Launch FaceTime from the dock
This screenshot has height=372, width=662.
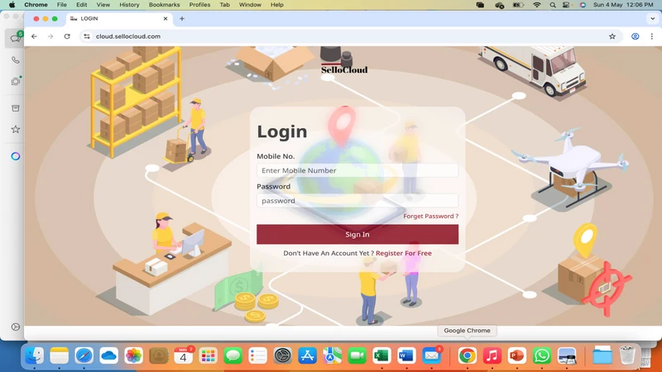click(357, 355)
